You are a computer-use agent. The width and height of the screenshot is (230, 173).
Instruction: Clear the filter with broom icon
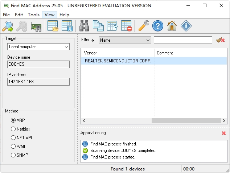pos(220,40)
